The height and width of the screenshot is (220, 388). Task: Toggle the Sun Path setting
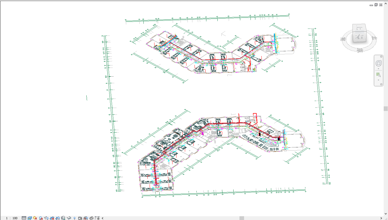[35, 218]
